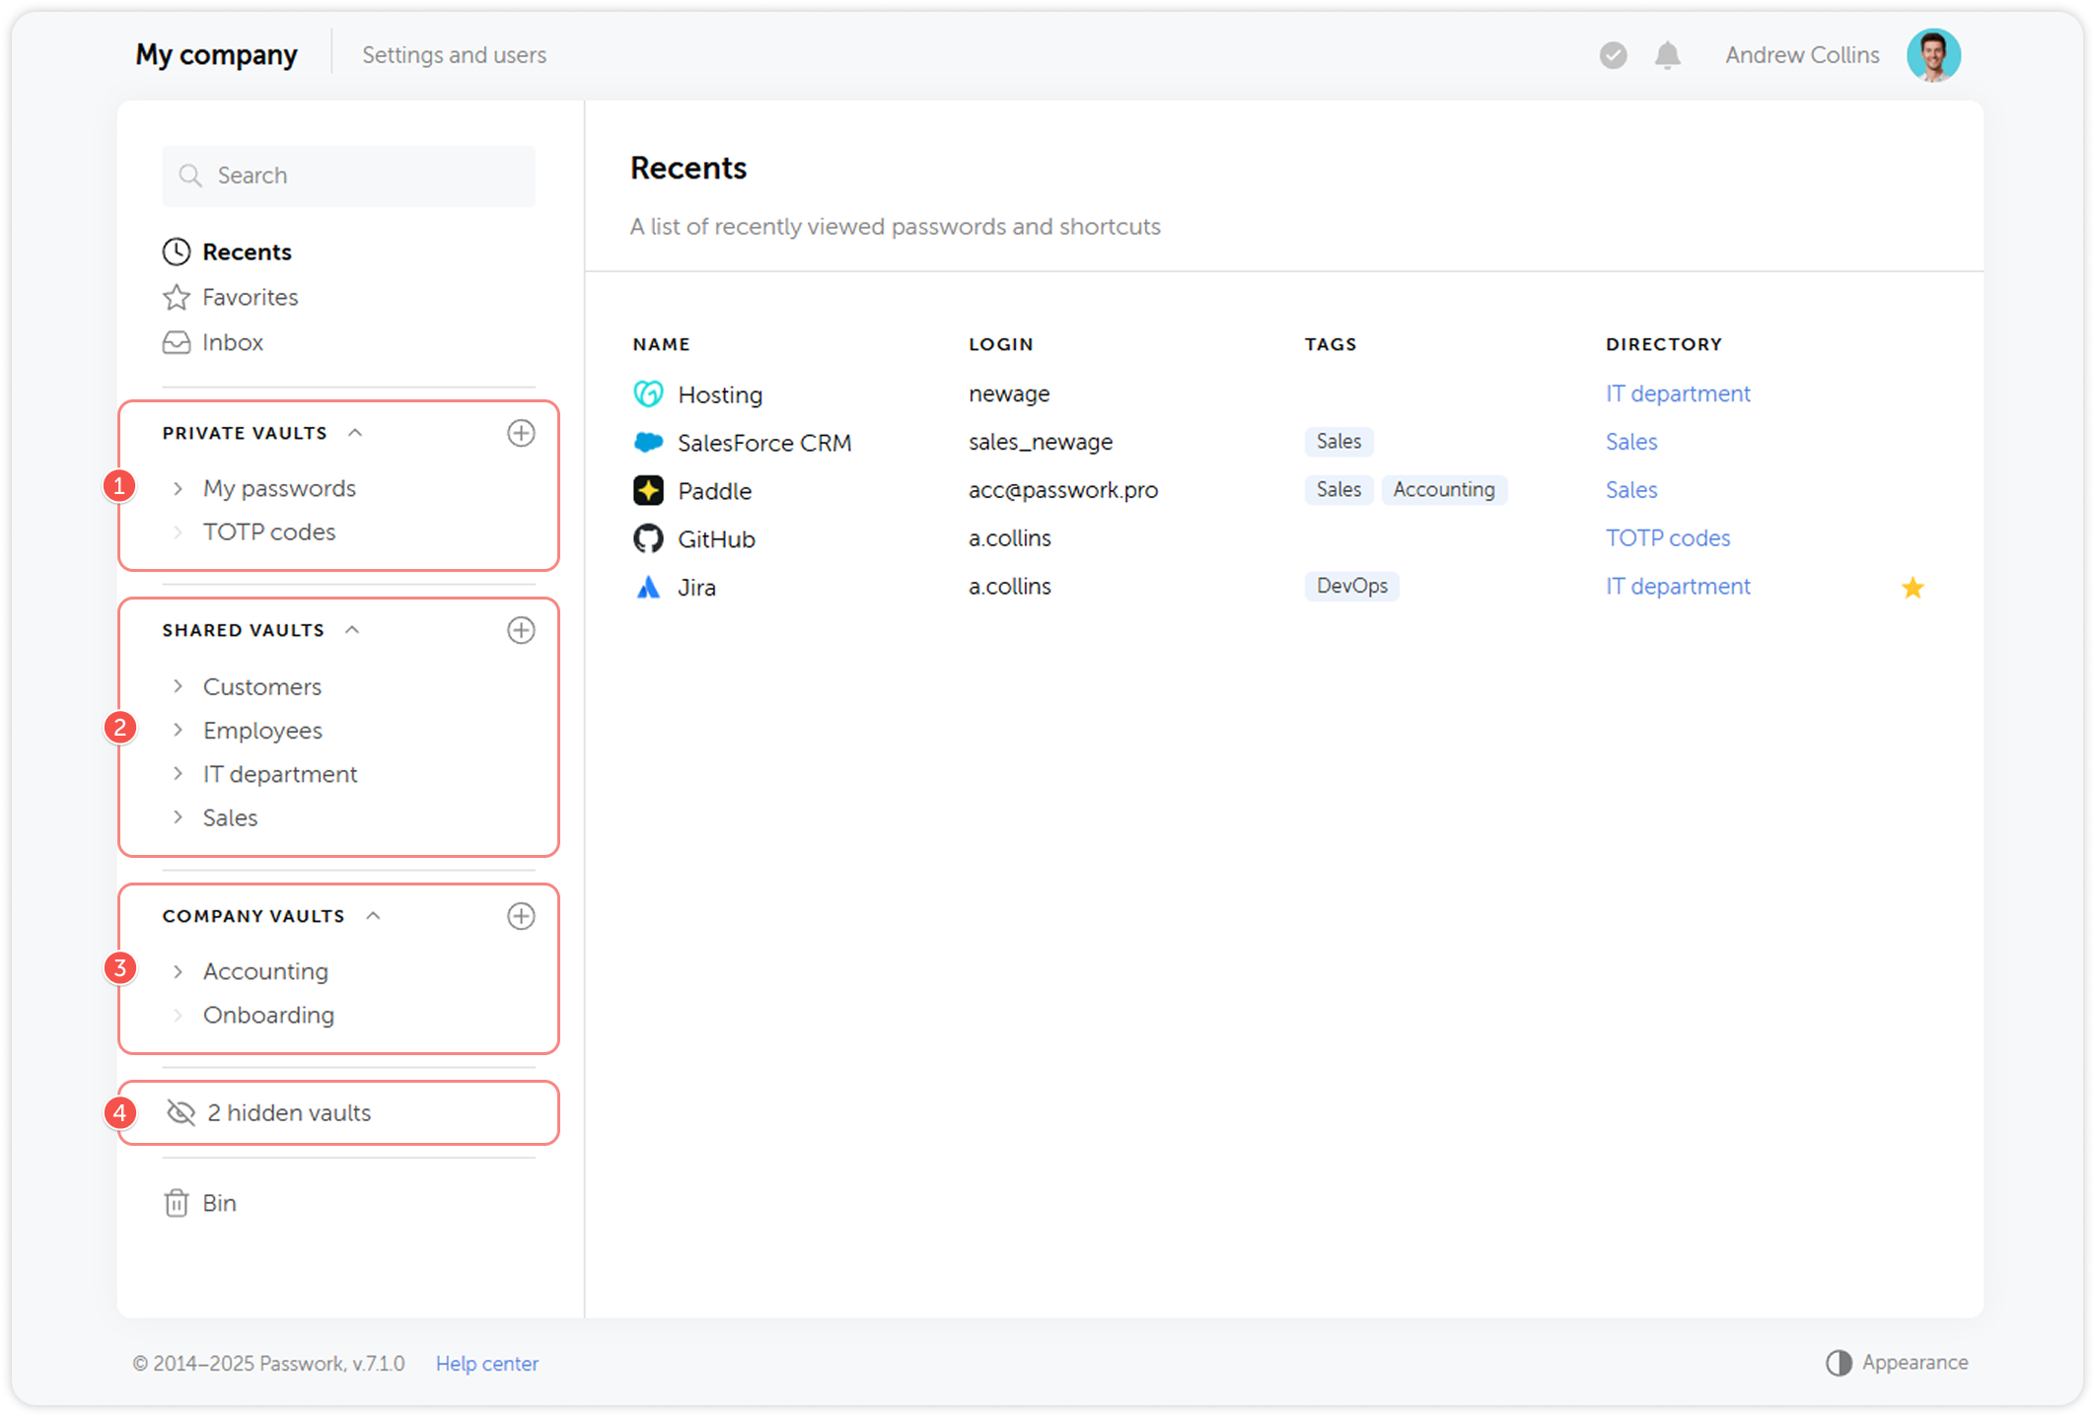Add a new private vault with plus icon
The height and width of the screenshot is (1417, 2095).
[521, 433]
